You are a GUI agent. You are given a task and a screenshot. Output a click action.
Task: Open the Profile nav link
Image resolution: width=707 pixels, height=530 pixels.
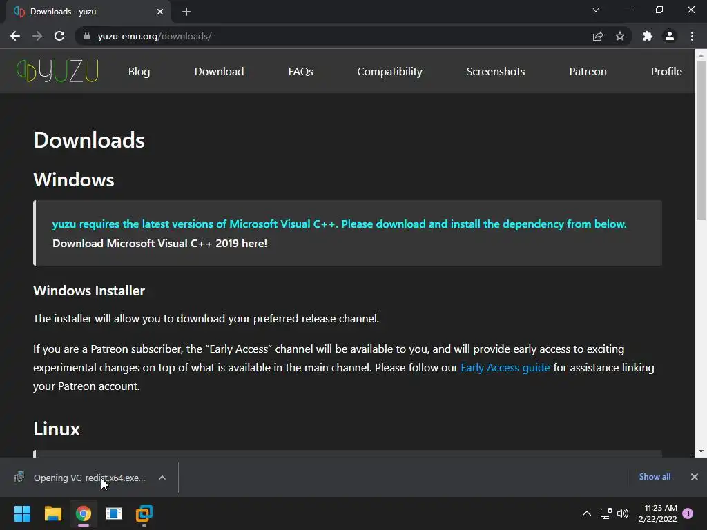click(666, 71)
